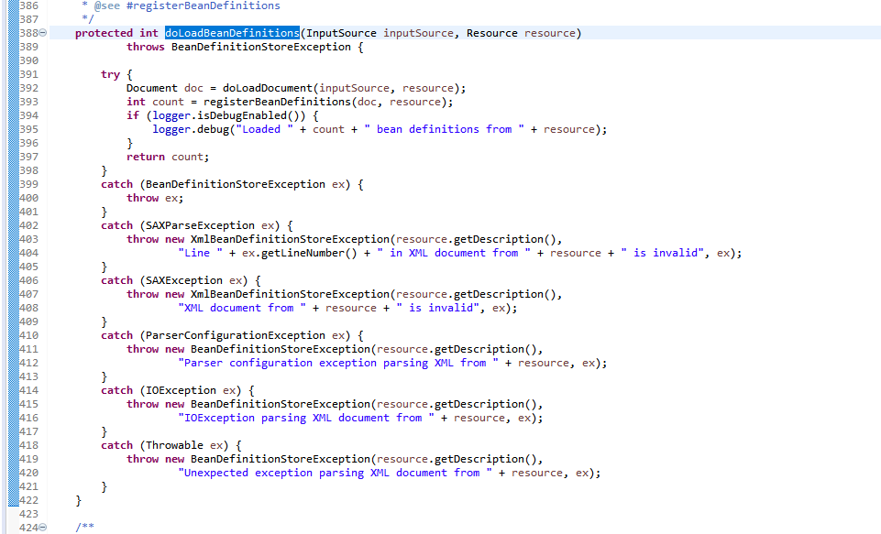Click the 'throw ex;' statement on line 400
The image size is (881, 534).
pyautogui.click(x=155, y=198)
